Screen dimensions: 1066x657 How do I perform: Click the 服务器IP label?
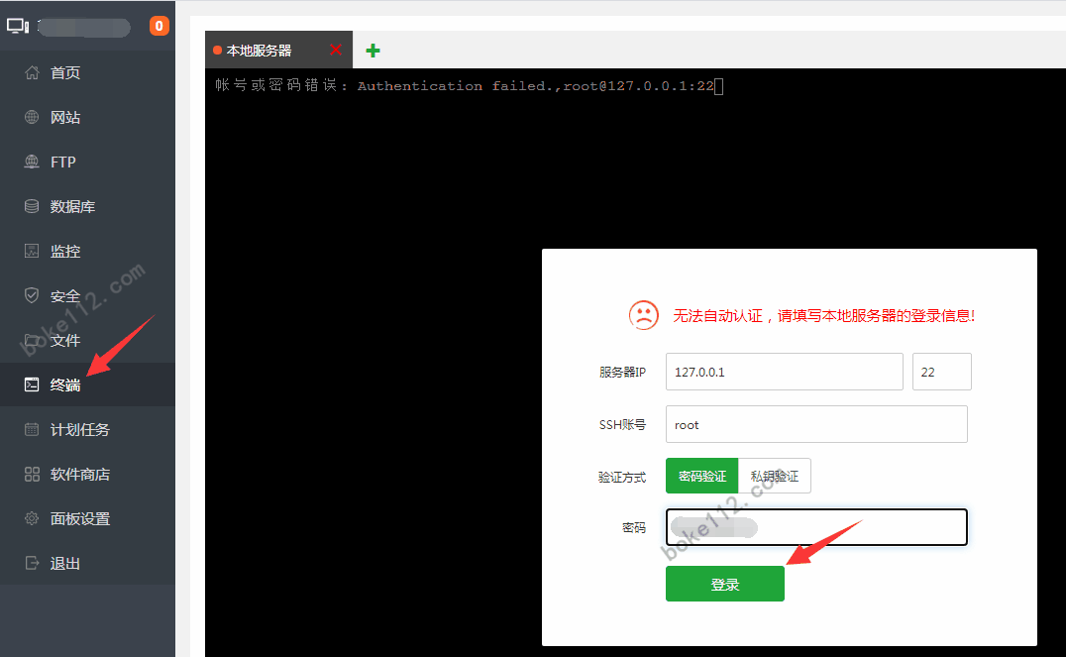pyautogui.click(x=622, y=372)
